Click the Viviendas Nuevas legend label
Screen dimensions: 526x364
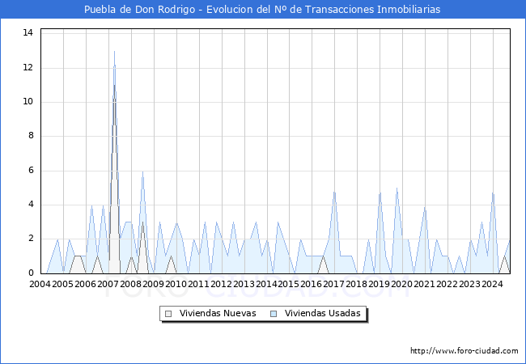tap(218, 313)
